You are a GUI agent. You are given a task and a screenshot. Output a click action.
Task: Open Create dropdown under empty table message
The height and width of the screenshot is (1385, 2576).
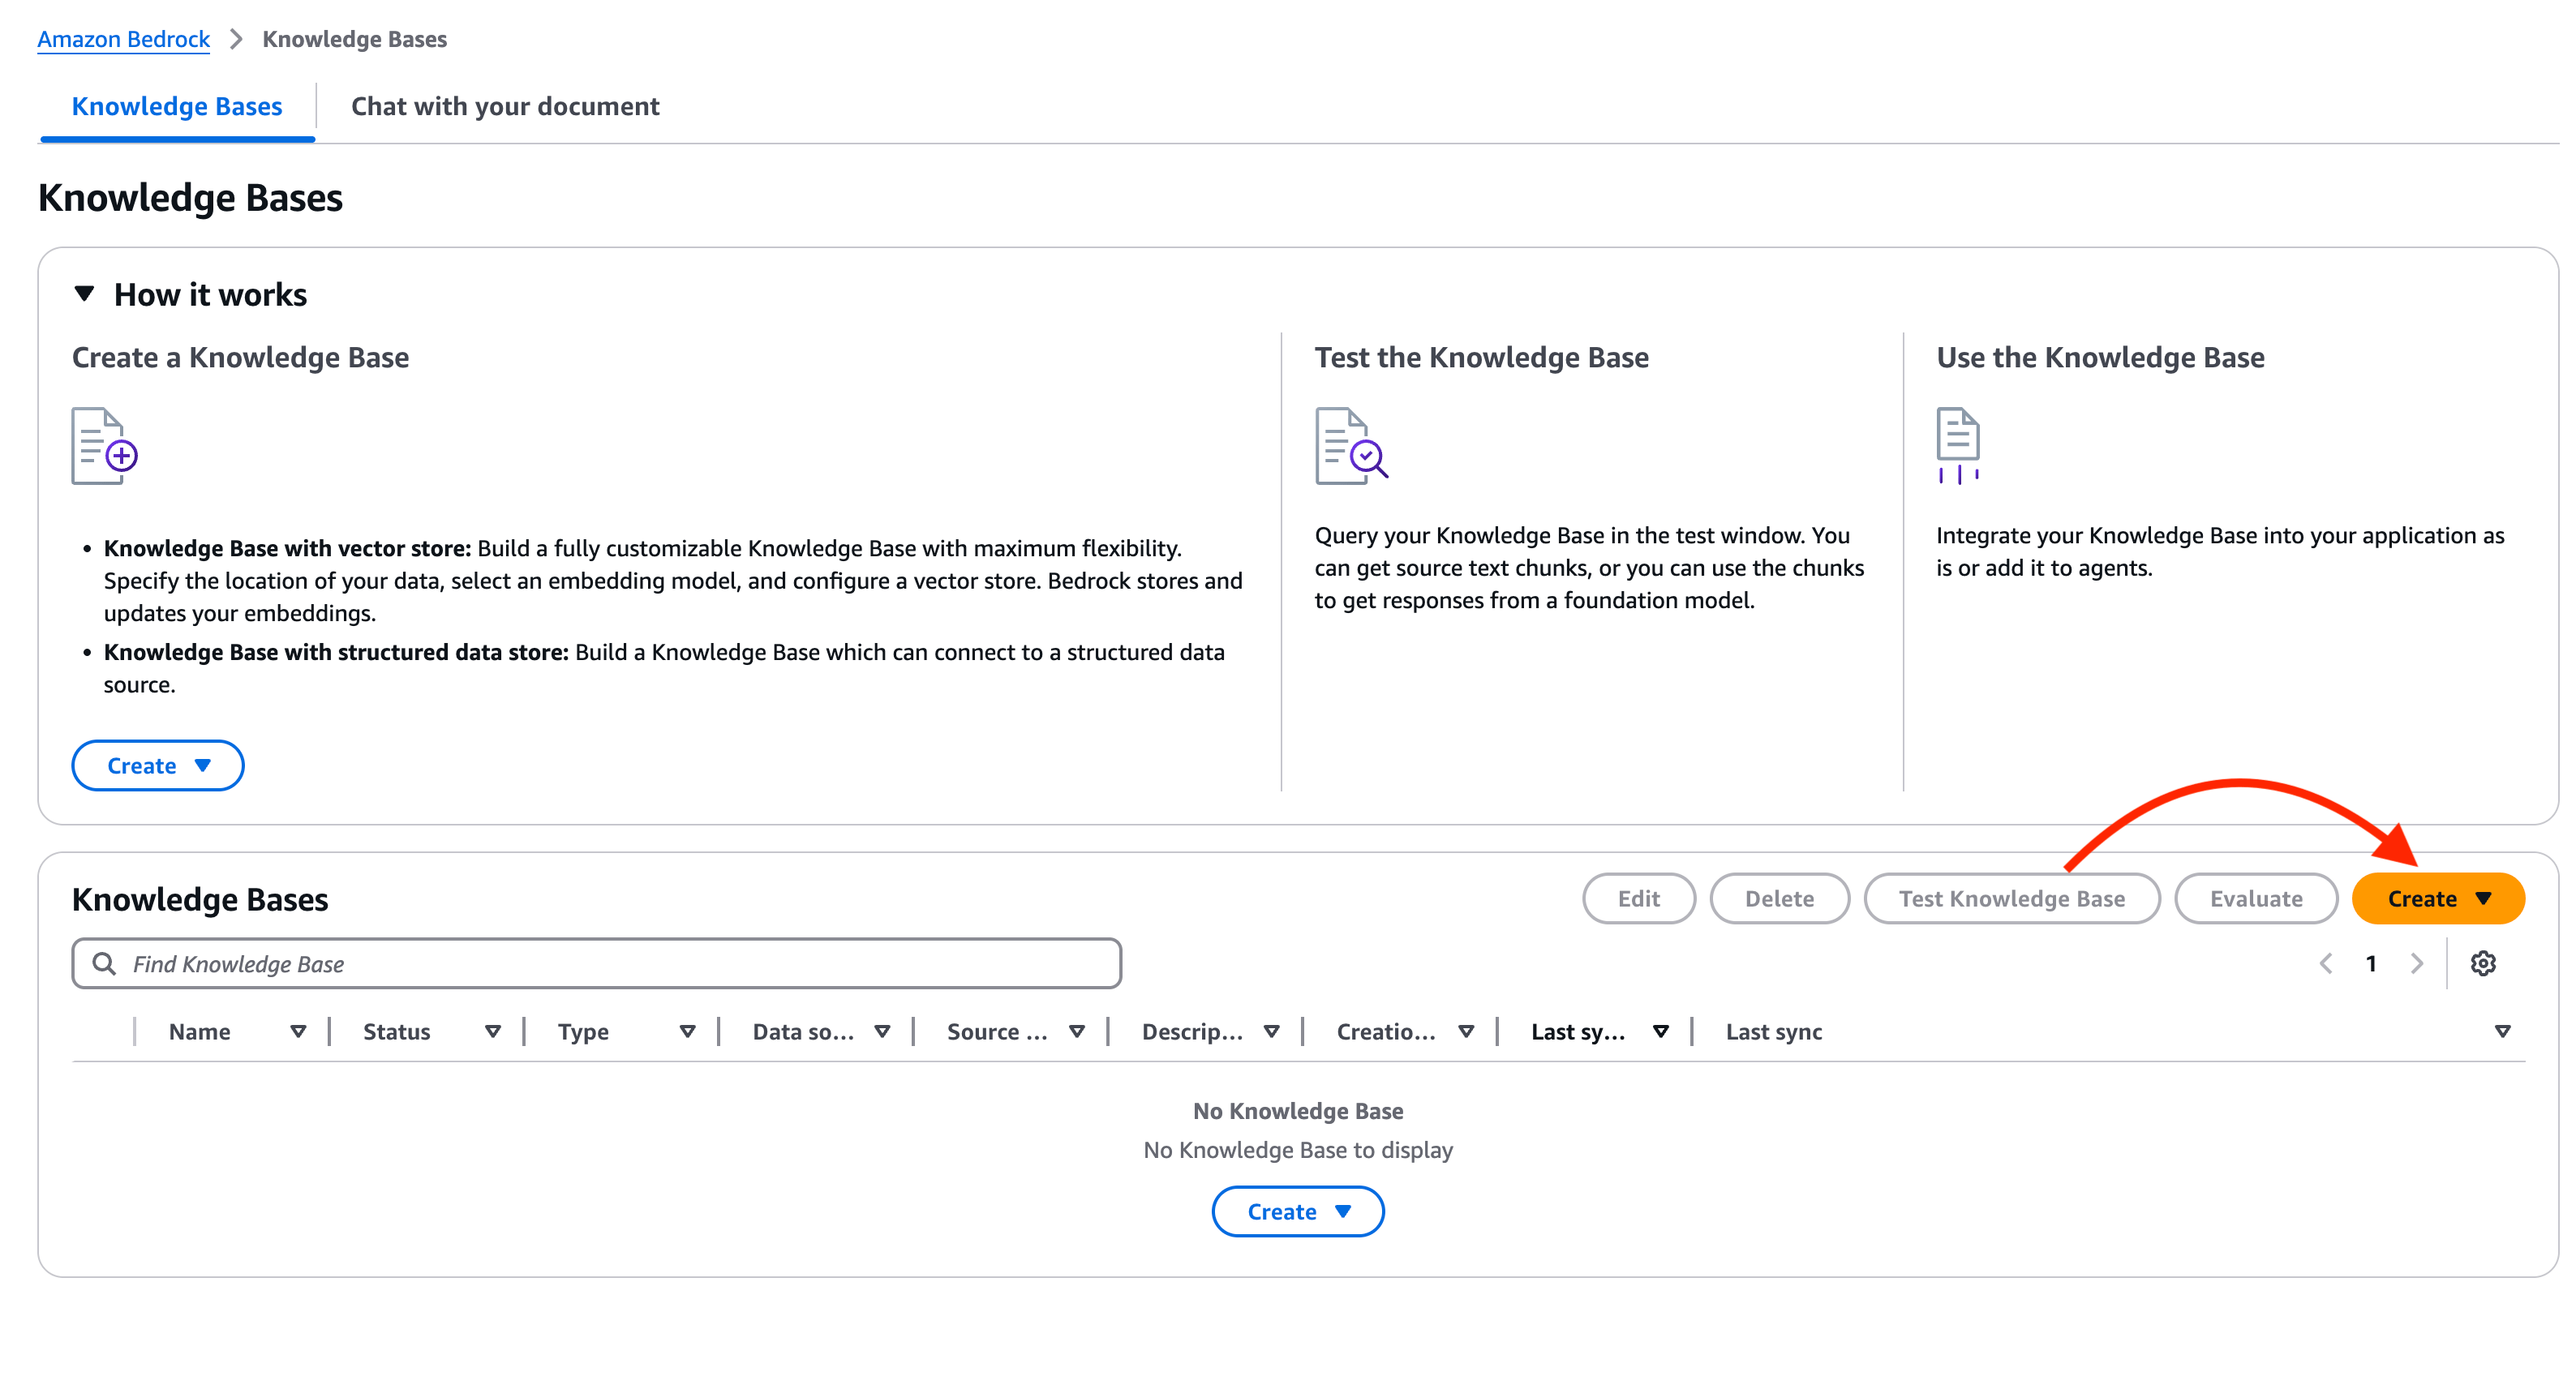click(1297, 1211)
